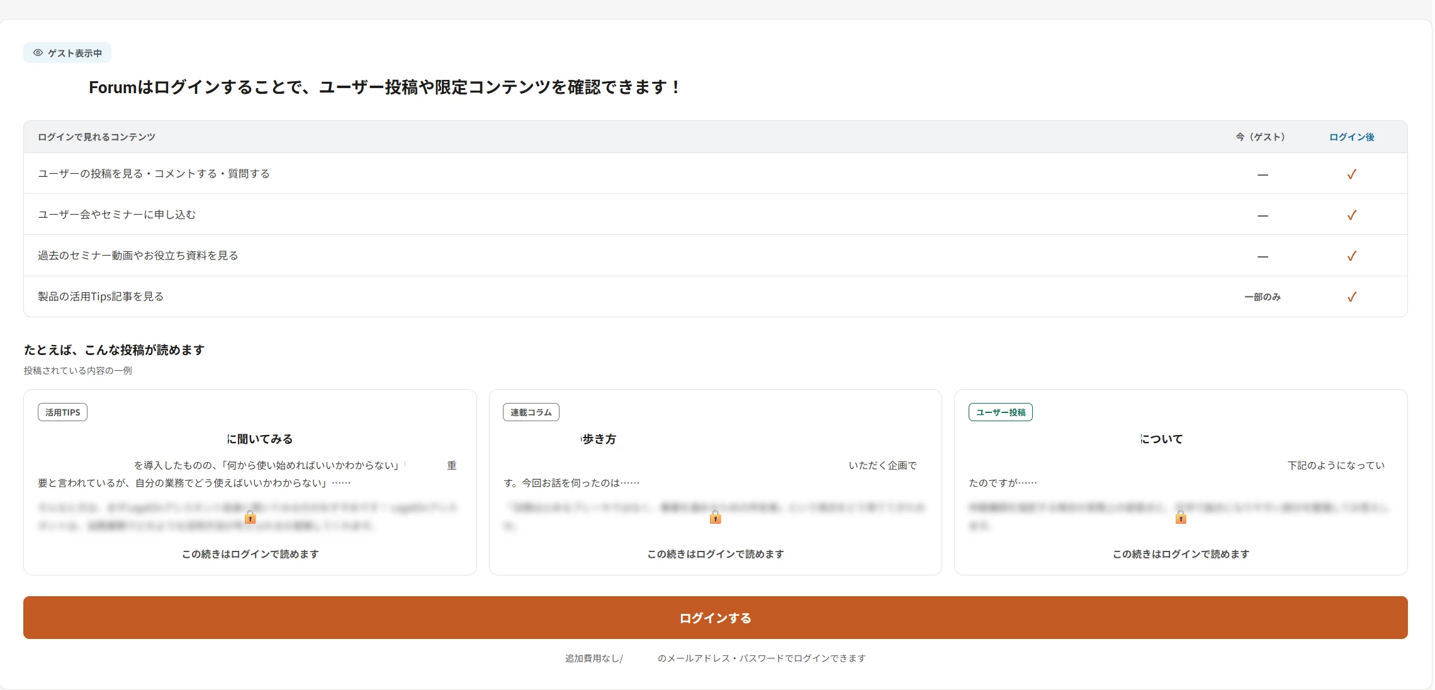Click the lock icon in the 活用TIPS card
1435x690 pixels.
coord(250,517)
